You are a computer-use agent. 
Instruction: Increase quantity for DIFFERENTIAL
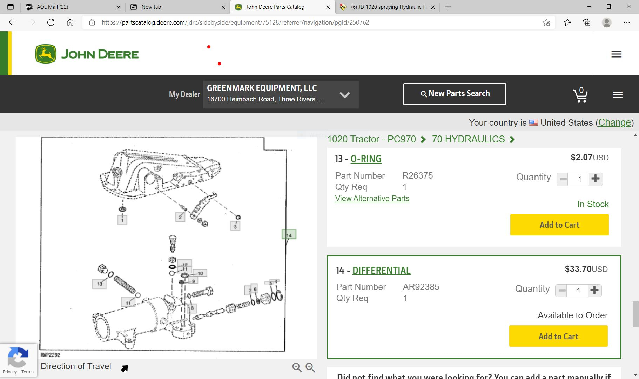(x=594, y=291)
